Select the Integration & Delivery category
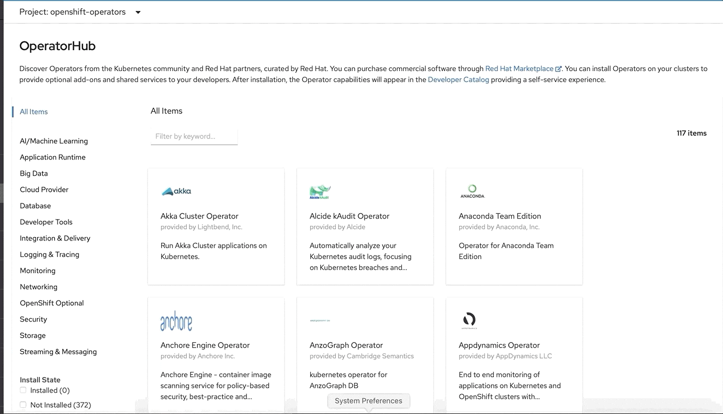723x414 pixels. point(55,238)
